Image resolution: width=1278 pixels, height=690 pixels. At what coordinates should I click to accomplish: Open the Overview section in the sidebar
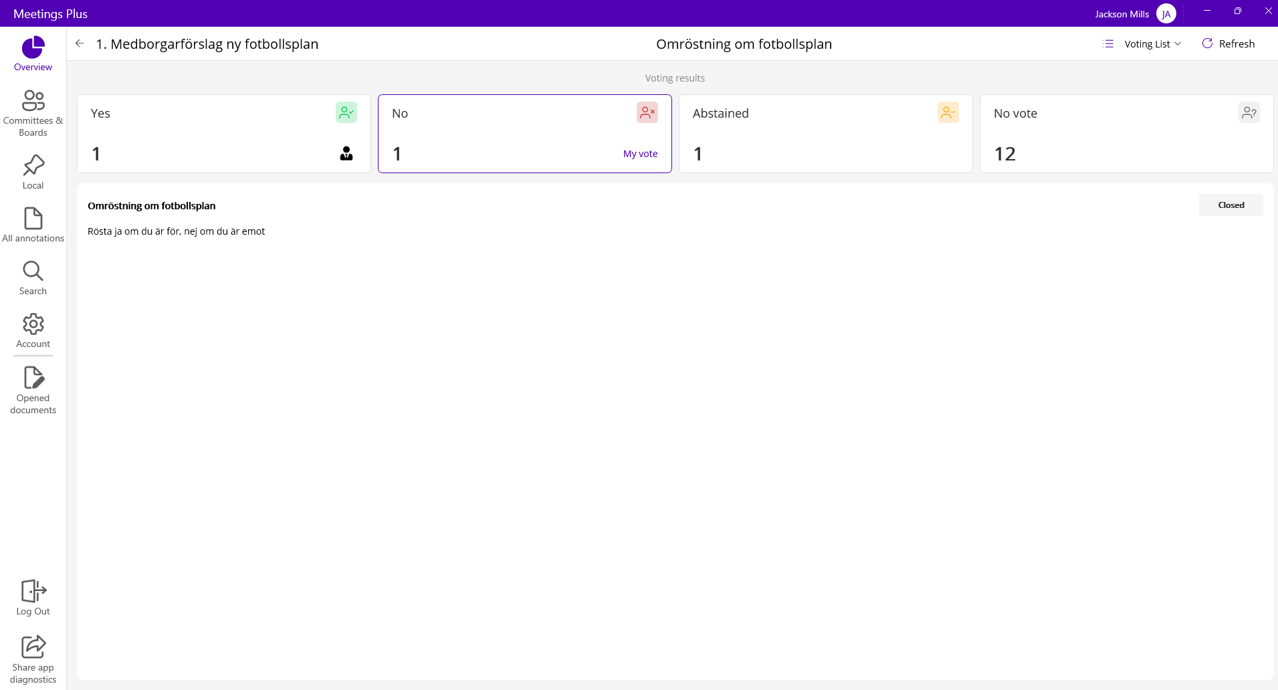pos(33,53)
